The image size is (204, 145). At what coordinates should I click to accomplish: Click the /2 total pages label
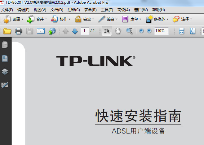tap(92, 31)
